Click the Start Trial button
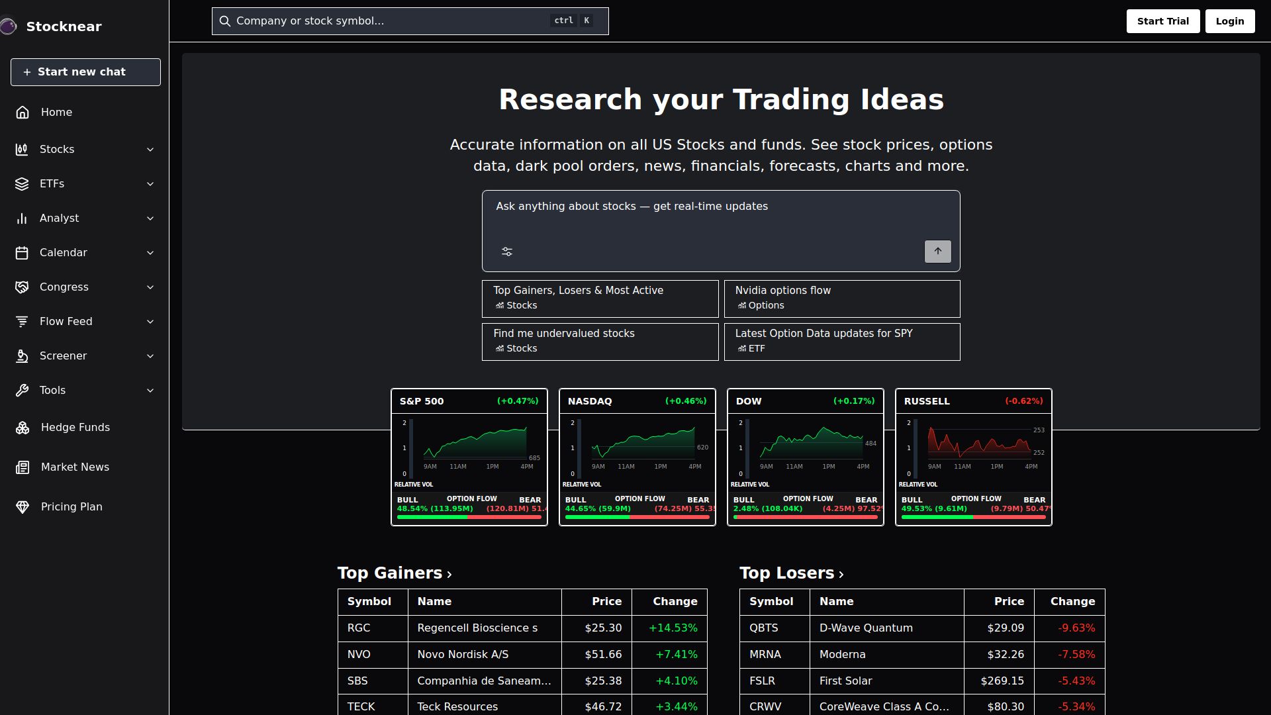Screen dimensions: 1271x715 click(x=1162, y=21)
